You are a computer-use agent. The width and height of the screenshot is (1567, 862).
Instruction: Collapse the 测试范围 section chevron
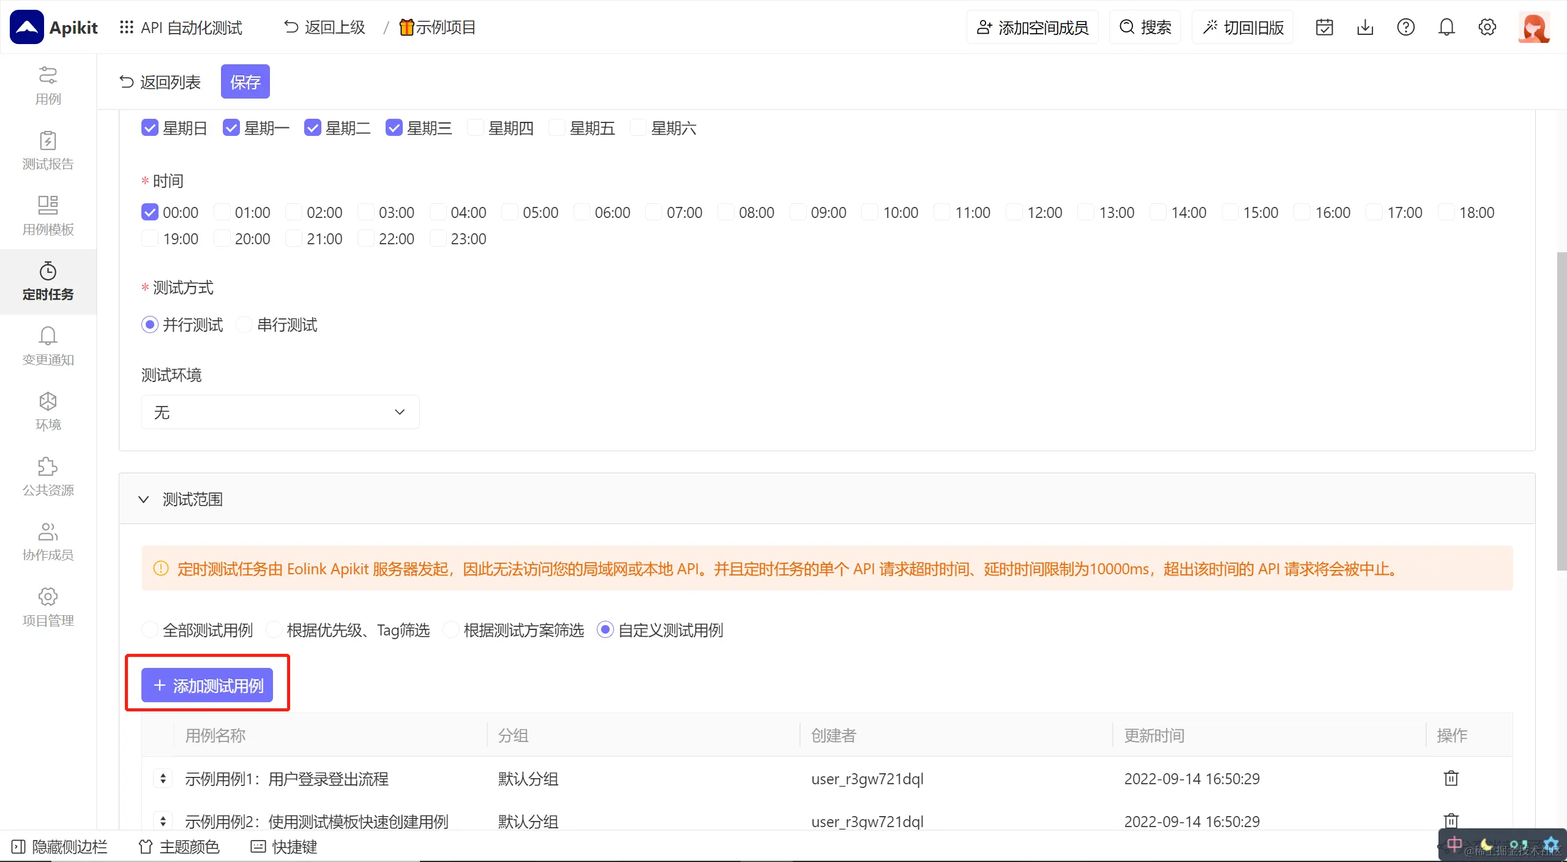[x=143, y=499]
